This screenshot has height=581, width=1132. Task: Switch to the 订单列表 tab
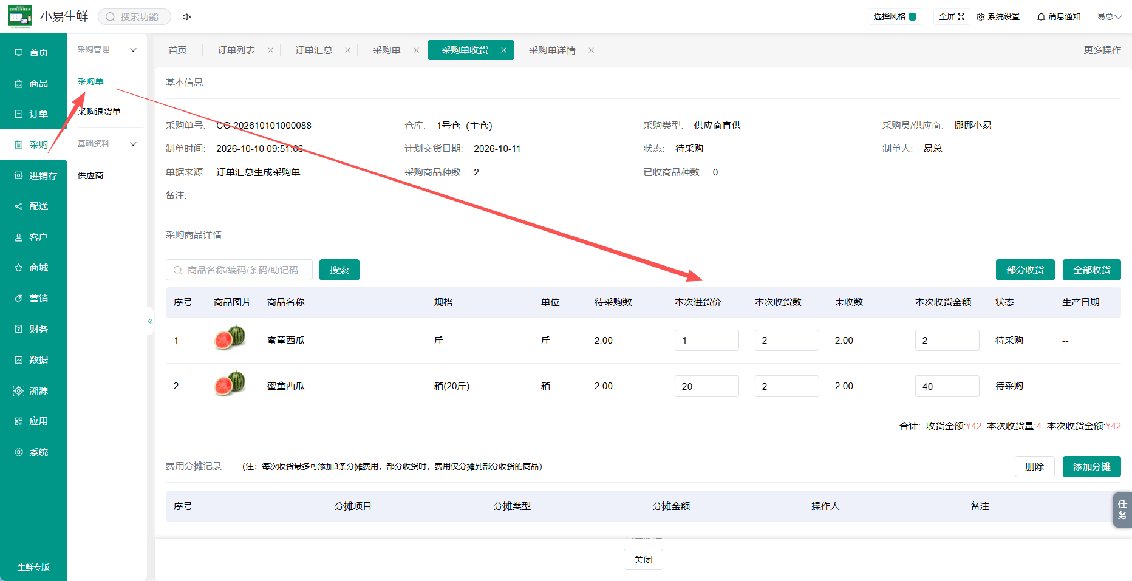point(236,50)
